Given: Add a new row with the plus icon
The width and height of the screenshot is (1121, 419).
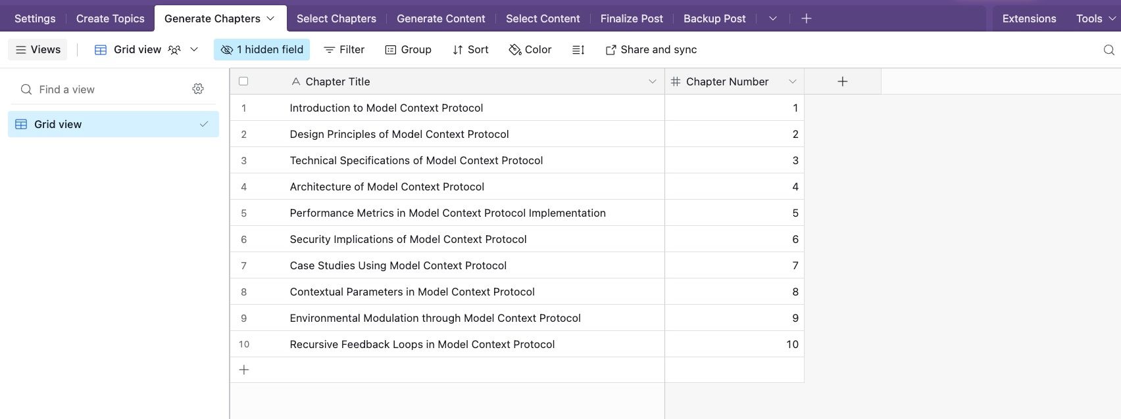Looking at the screenshot, I should point(244,370).
